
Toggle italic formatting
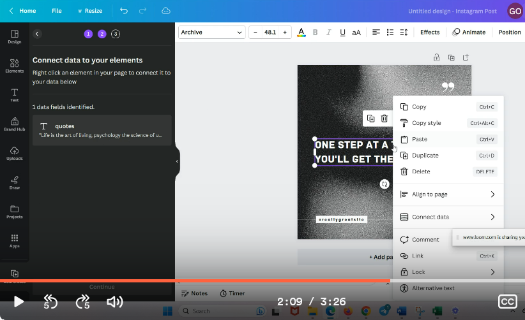coord(329,32)
